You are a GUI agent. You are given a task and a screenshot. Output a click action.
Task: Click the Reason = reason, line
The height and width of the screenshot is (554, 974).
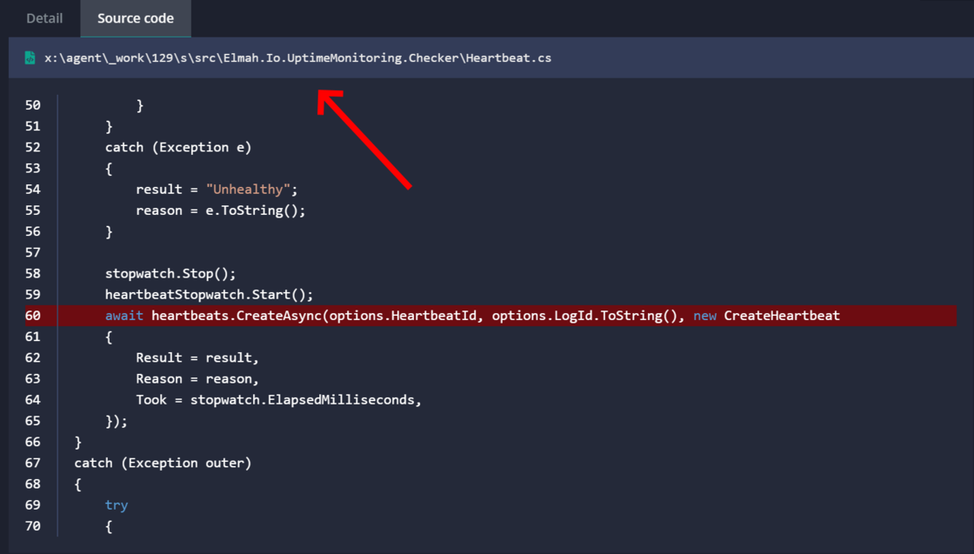click(x=197, y=379)
